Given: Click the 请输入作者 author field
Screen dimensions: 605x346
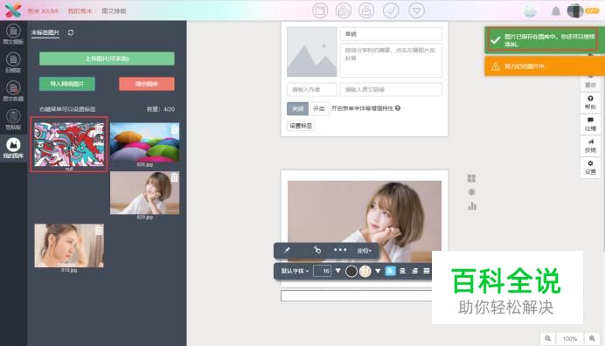Looking at the screenshot, I should (312, 89).
